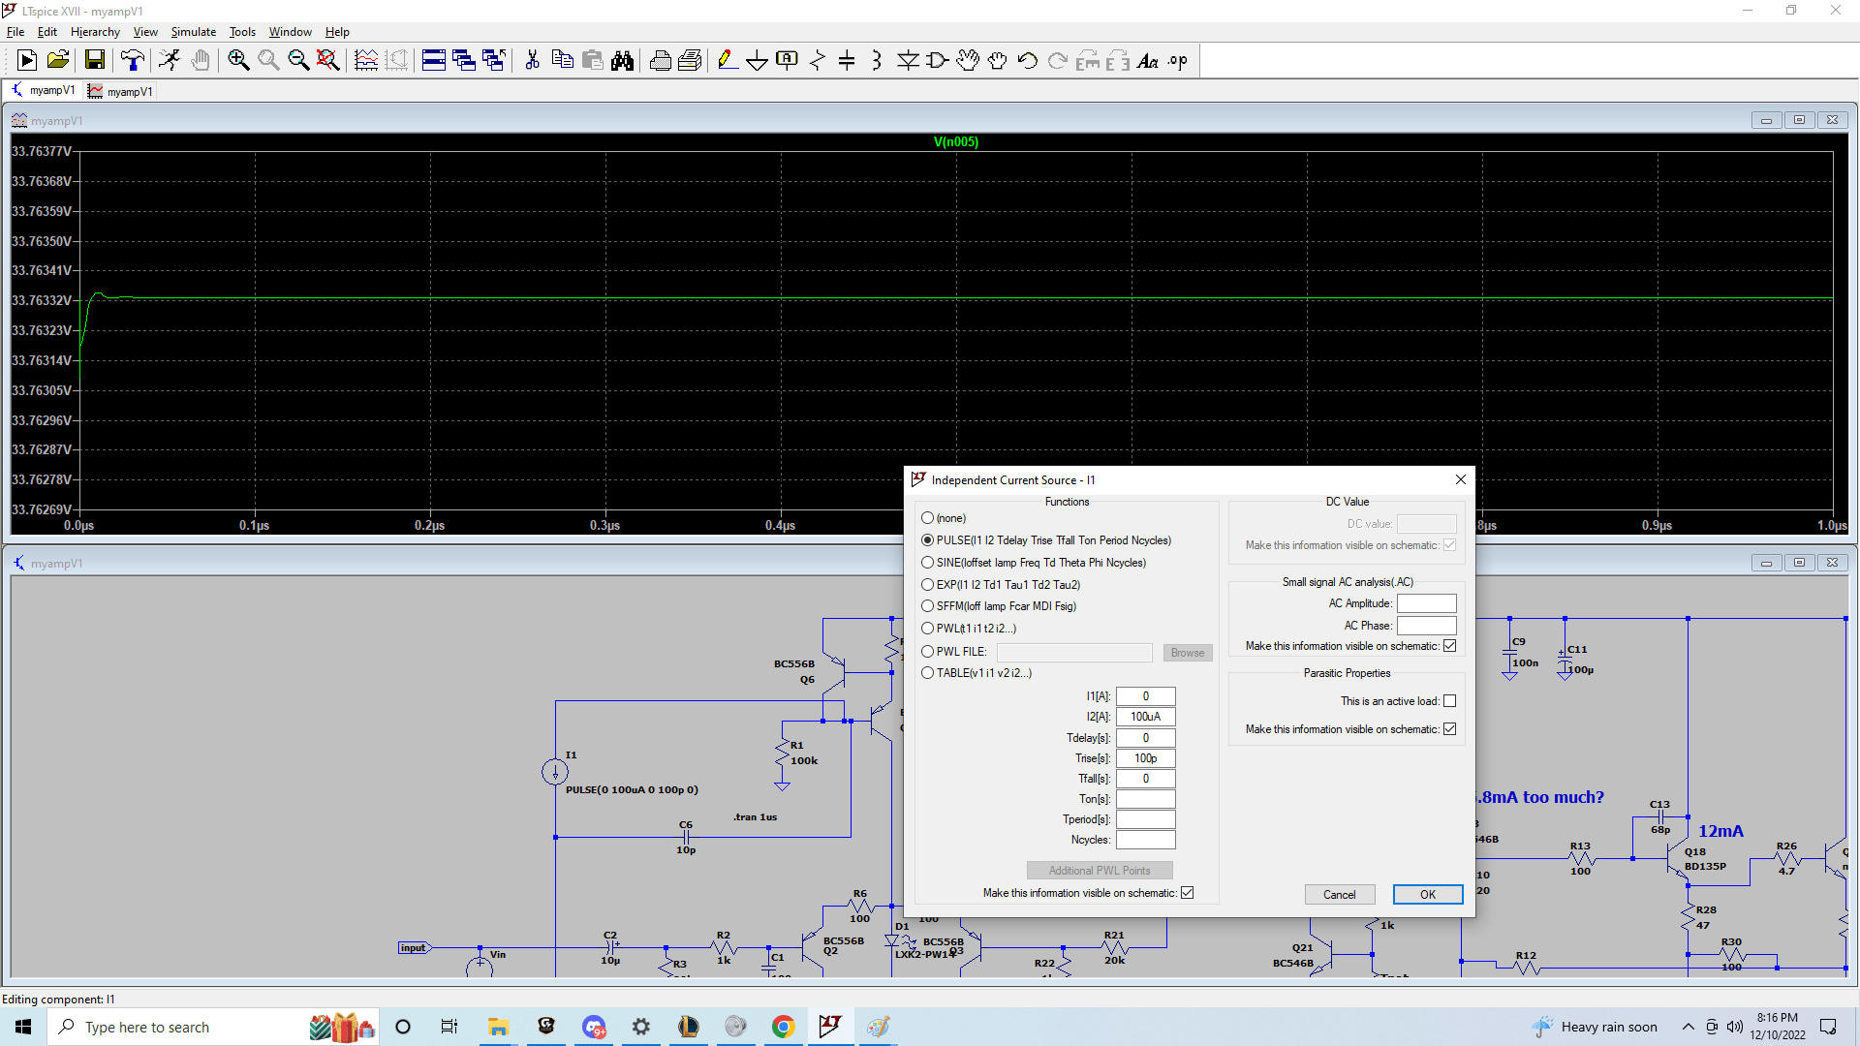Place a capacitor using the toolbar icon
Viewport: 1860px width, 1046px height.
(x=847, y=61)
